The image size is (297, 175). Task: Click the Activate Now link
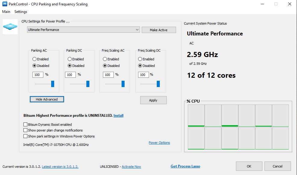(131, 167)
